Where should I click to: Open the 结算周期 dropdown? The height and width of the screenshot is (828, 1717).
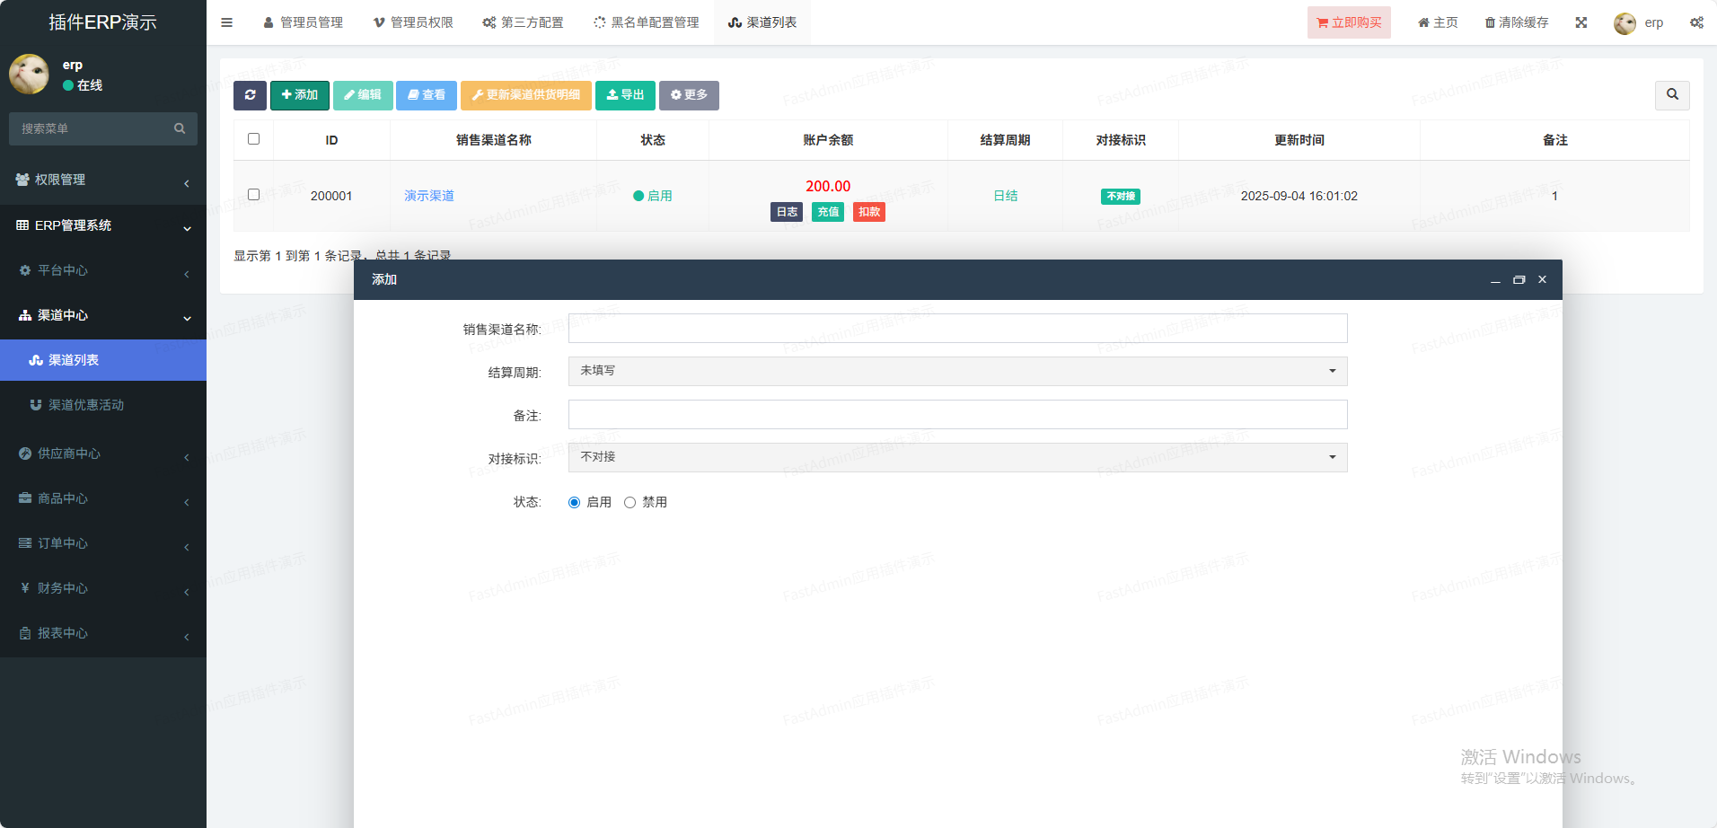[x=957, y=371]
